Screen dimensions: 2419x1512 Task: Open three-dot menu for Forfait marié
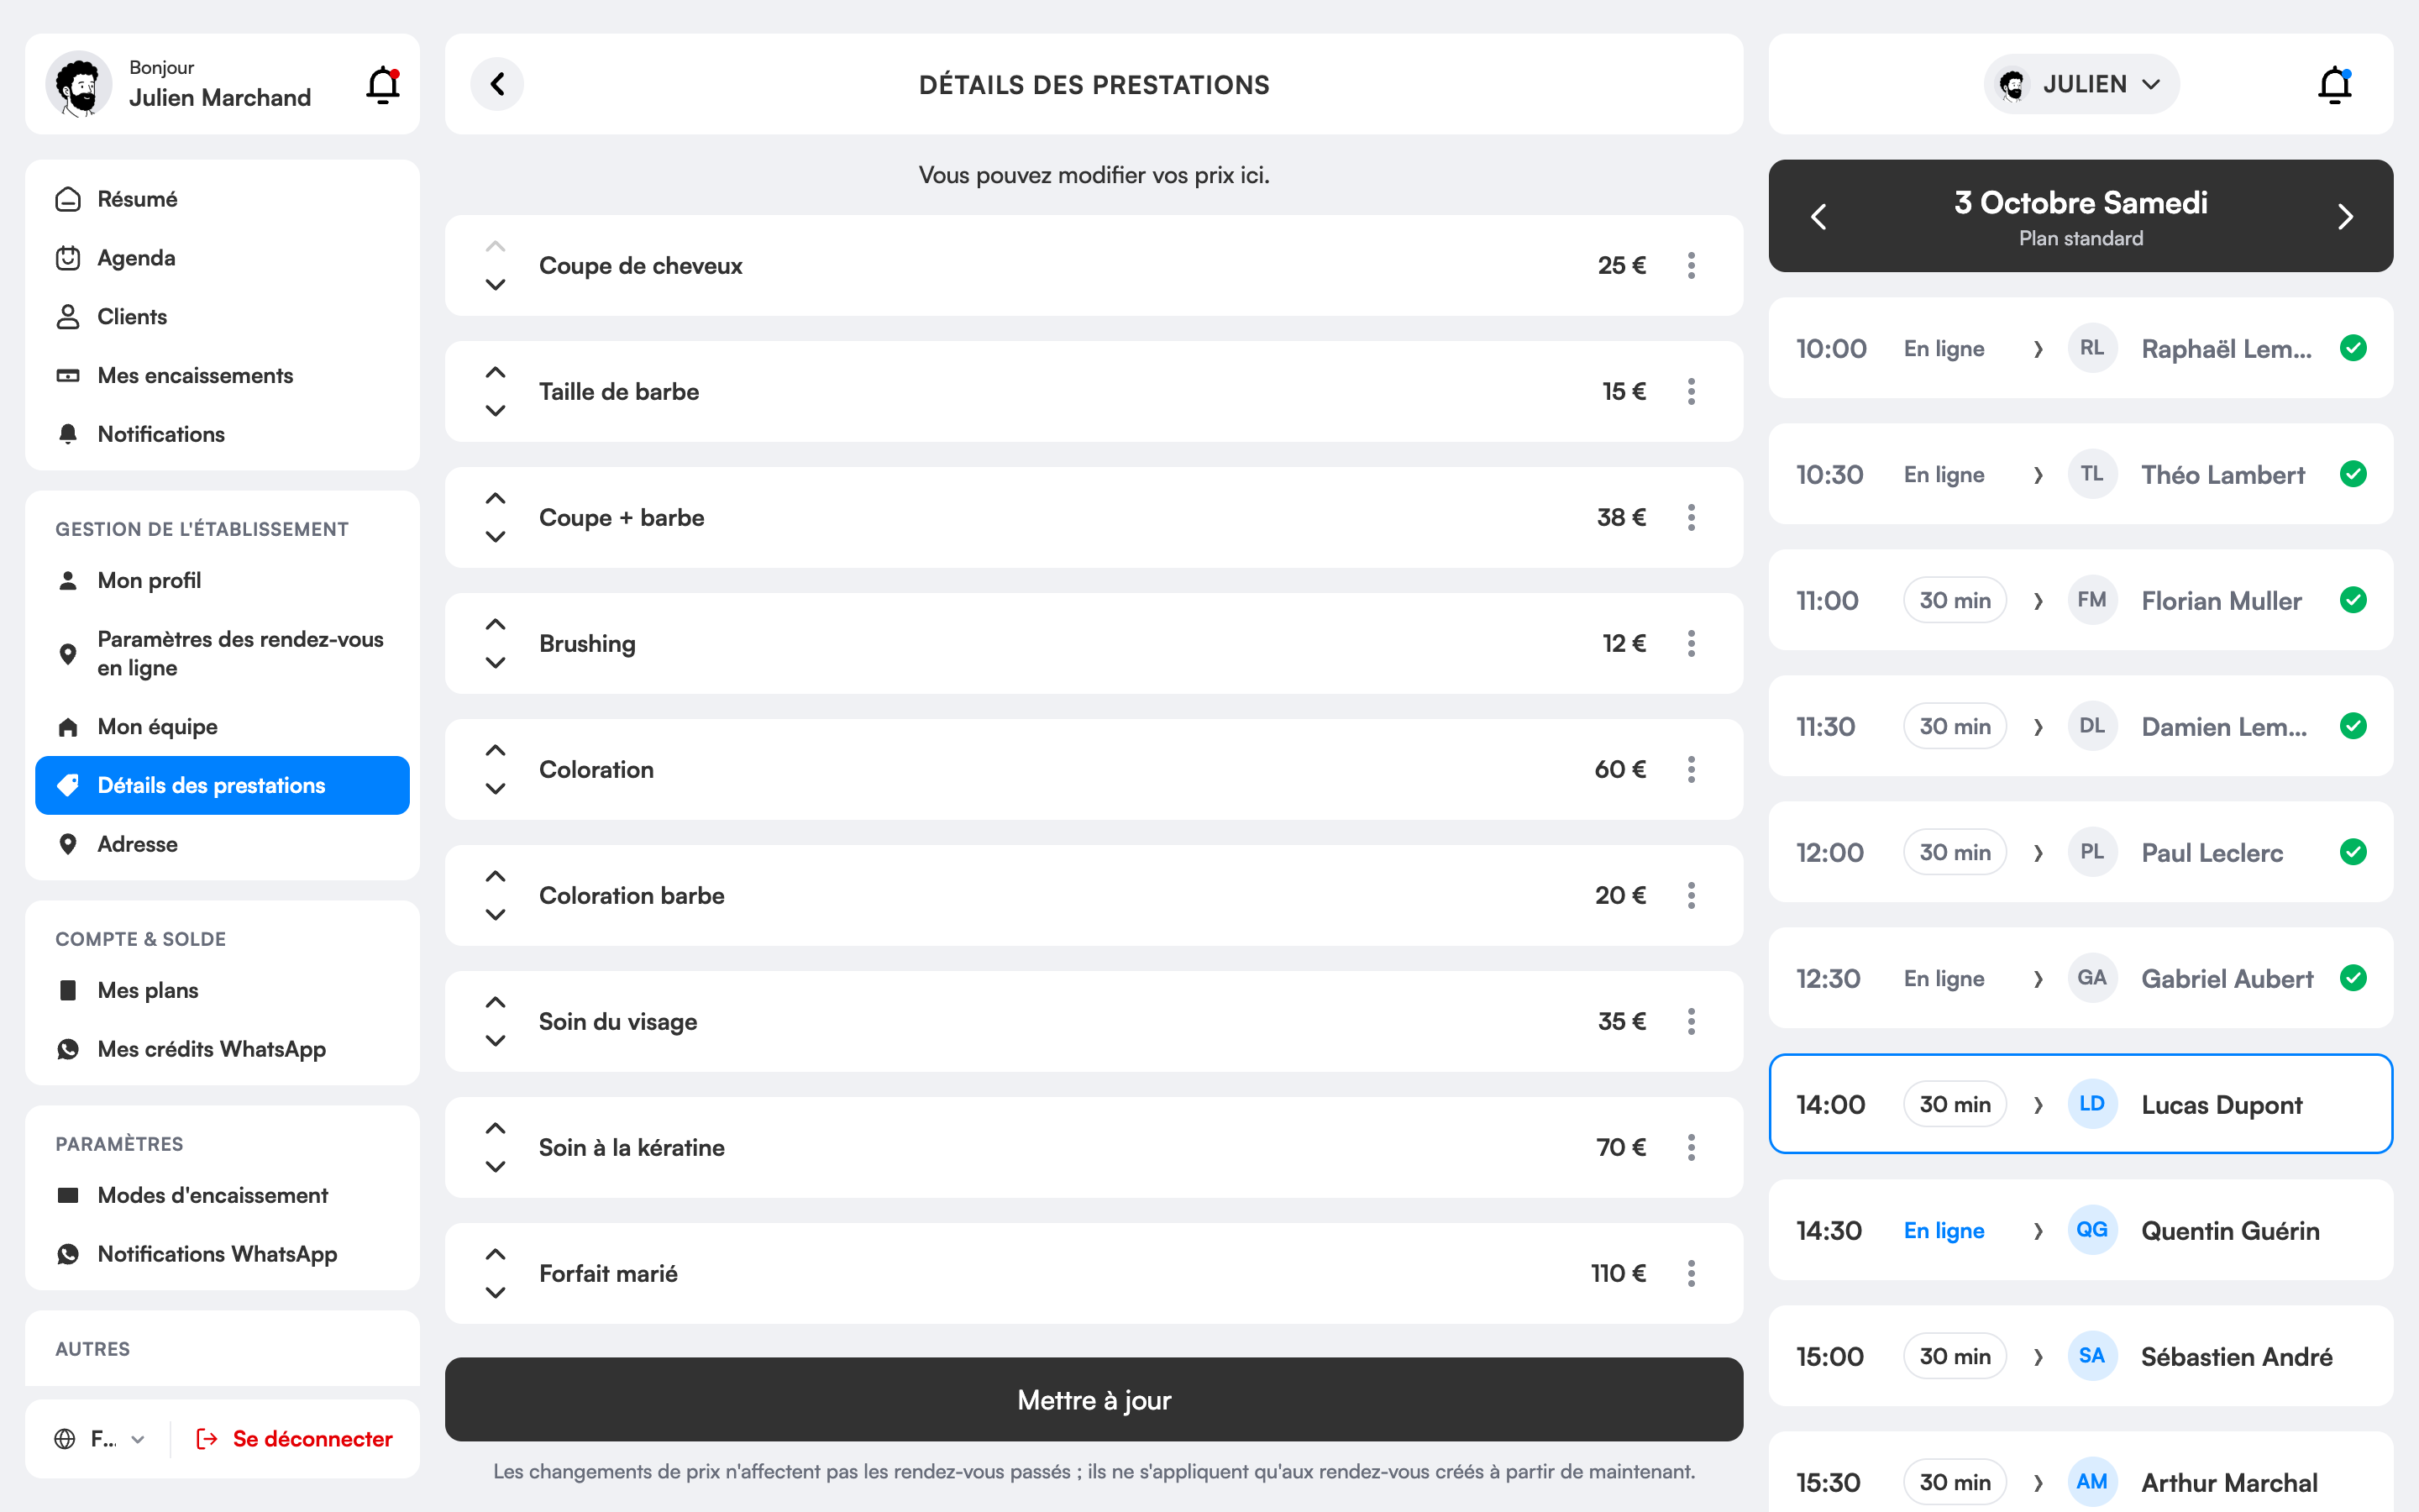point(1692,1273)
